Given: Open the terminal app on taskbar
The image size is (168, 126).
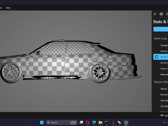Looking at the screenshot, I should (107, 122).
